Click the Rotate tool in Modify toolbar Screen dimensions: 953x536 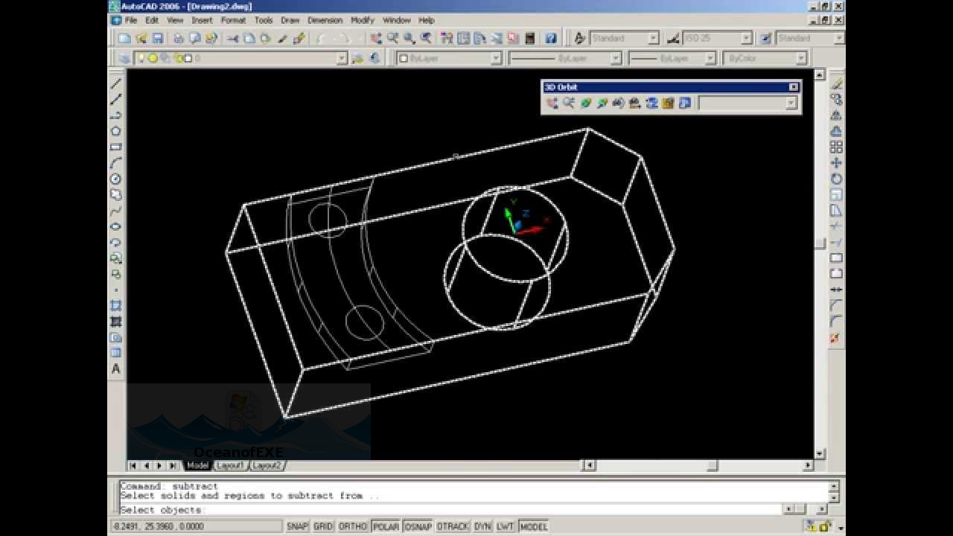(837, 179)
